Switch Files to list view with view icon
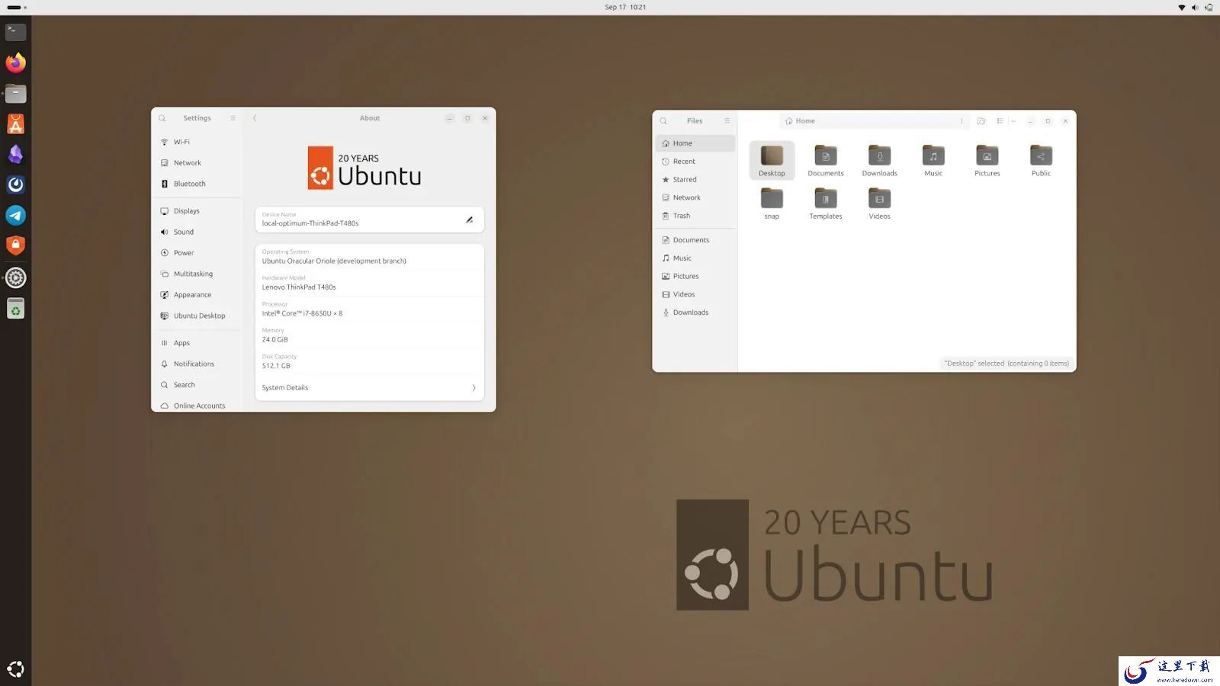1220x686 pixels. click(x=1000, y=121)
